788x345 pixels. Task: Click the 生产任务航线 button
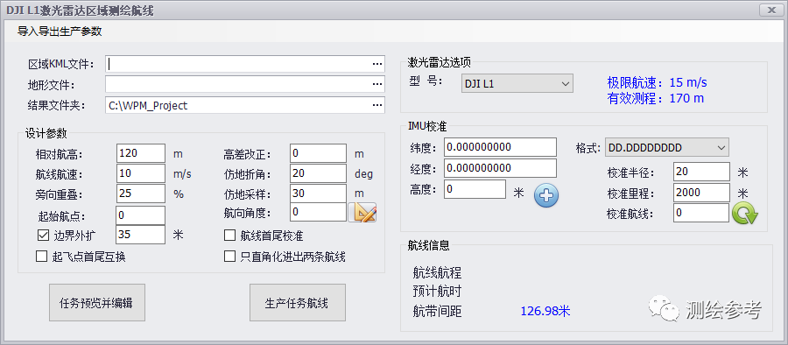298,303
